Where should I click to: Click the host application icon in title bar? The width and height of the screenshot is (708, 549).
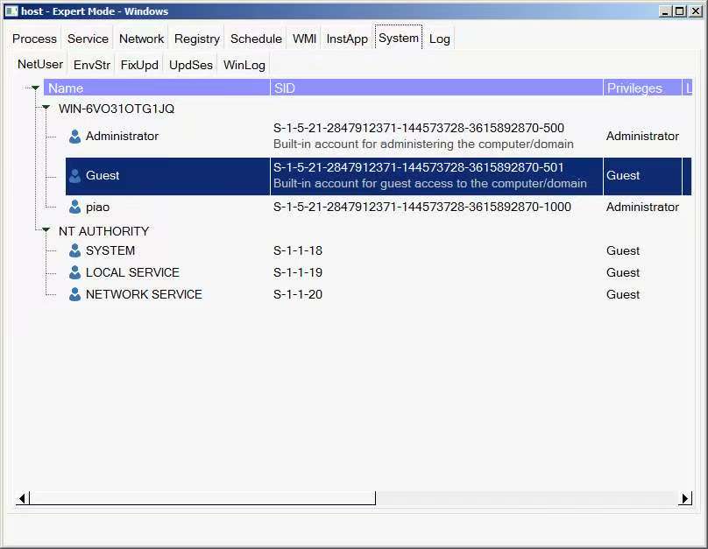pyautogui.click(x=11, y=11)
